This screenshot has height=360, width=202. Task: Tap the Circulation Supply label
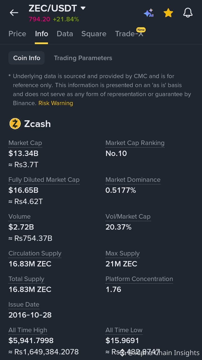[35, 253]
